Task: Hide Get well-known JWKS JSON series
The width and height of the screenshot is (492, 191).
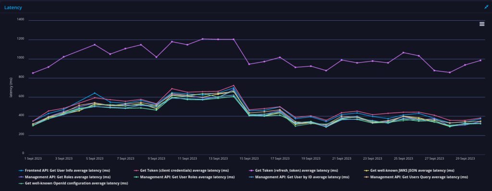Action: pos(409,171)
